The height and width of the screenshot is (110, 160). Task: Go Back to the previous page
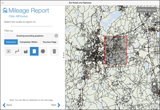[x=7, y=105]
